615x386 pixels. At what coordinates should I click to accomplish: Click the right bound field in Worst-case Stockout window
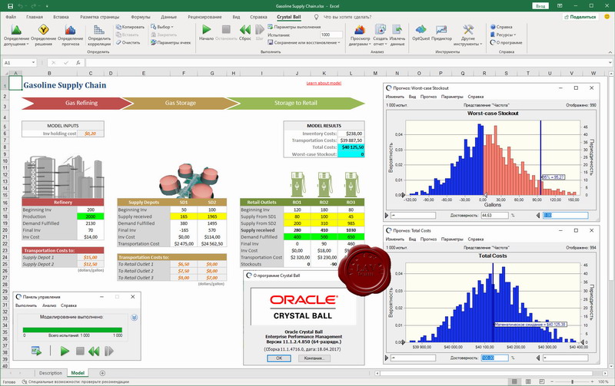(565, 216)
